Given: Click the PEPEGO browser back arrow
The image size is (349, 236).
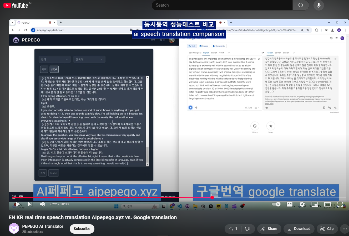Looking at the screenshot, I should pos(13,30).
